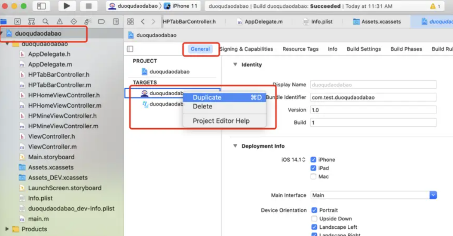Open the report navigator
Viewport: 453px width, 236px height.
116,21
